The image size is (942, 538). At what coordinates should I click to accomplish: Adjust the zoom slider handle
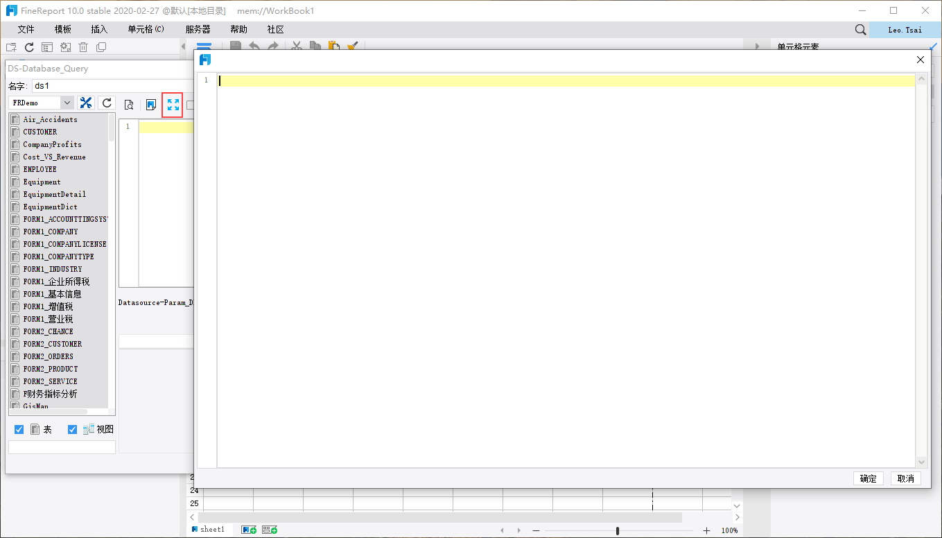pos(618,530)
